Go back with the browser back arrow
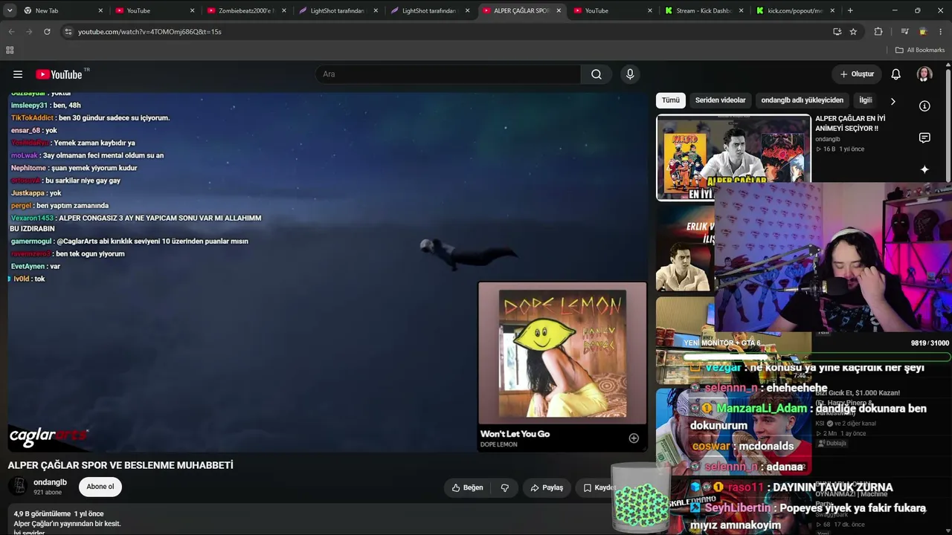The height and width of the screenshot is (535, 952). click(x=11, y=32)
